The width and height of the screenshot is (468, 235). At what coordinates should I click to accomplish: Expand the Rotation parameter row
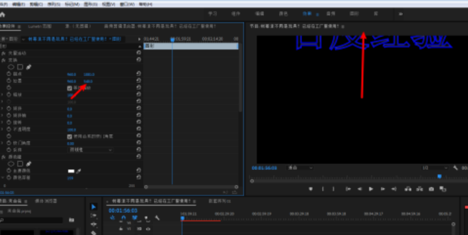pyautogui.click(x=3, y=122)
